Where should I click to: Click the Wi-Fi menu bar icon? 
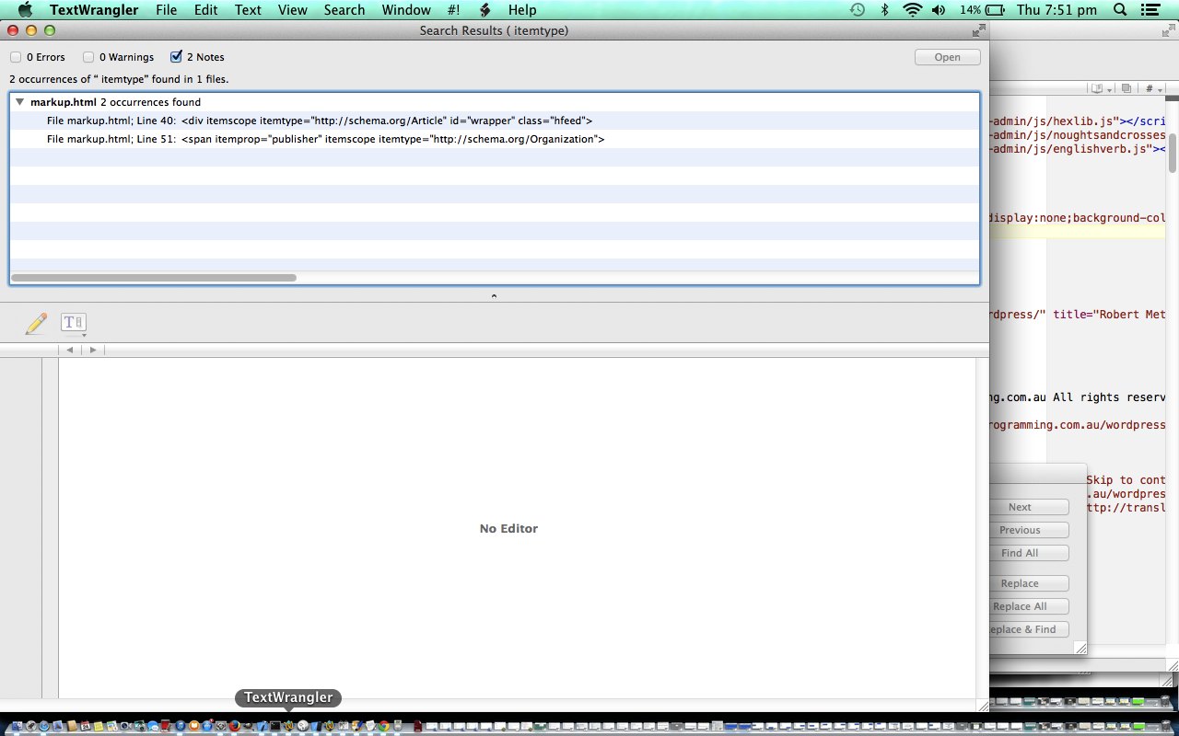point(912,10)
